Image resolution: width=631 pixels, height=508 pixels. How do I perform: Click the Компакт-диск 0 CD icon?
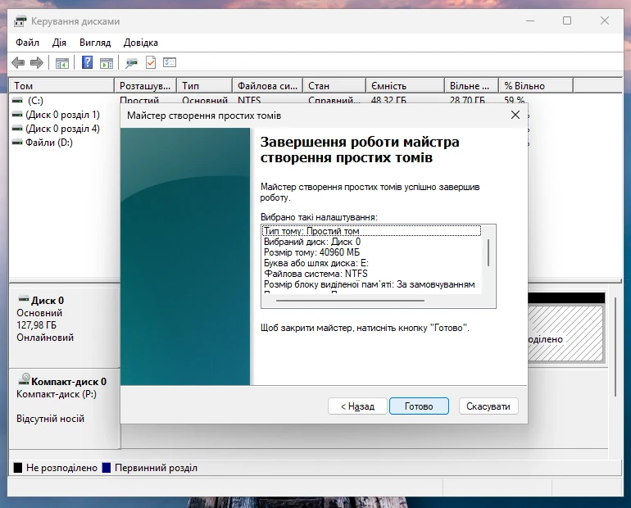coord(24,379)
